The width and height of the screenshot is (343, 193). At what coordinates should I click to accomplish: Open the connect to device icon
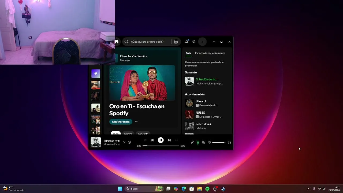click(x=204, y=142)
